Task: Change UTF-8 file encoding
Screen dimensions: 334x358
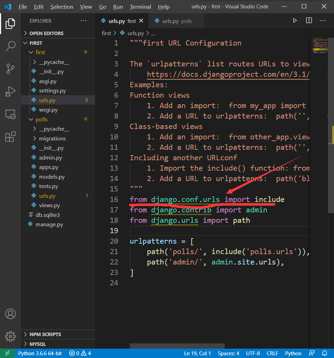Action: (253, 353)
